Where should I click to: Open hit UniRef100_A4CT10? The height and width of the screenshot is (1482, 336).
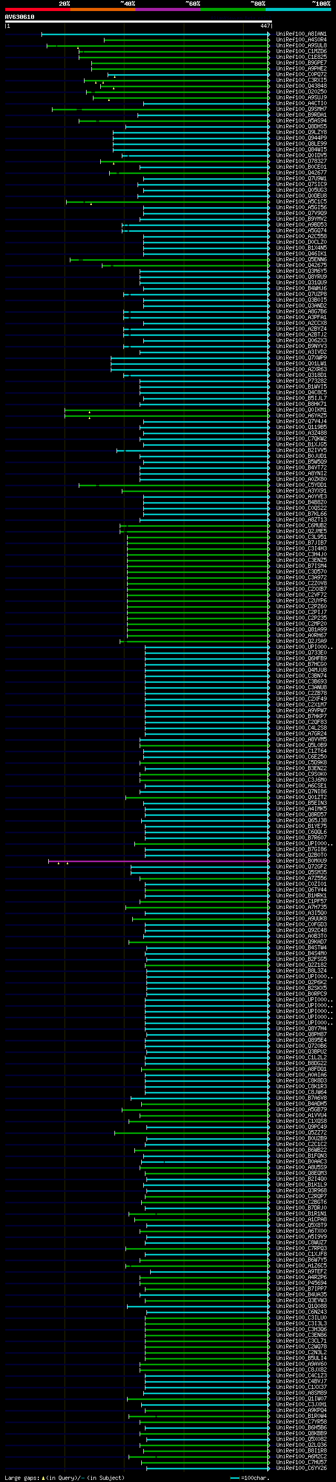tap(301, 104)
